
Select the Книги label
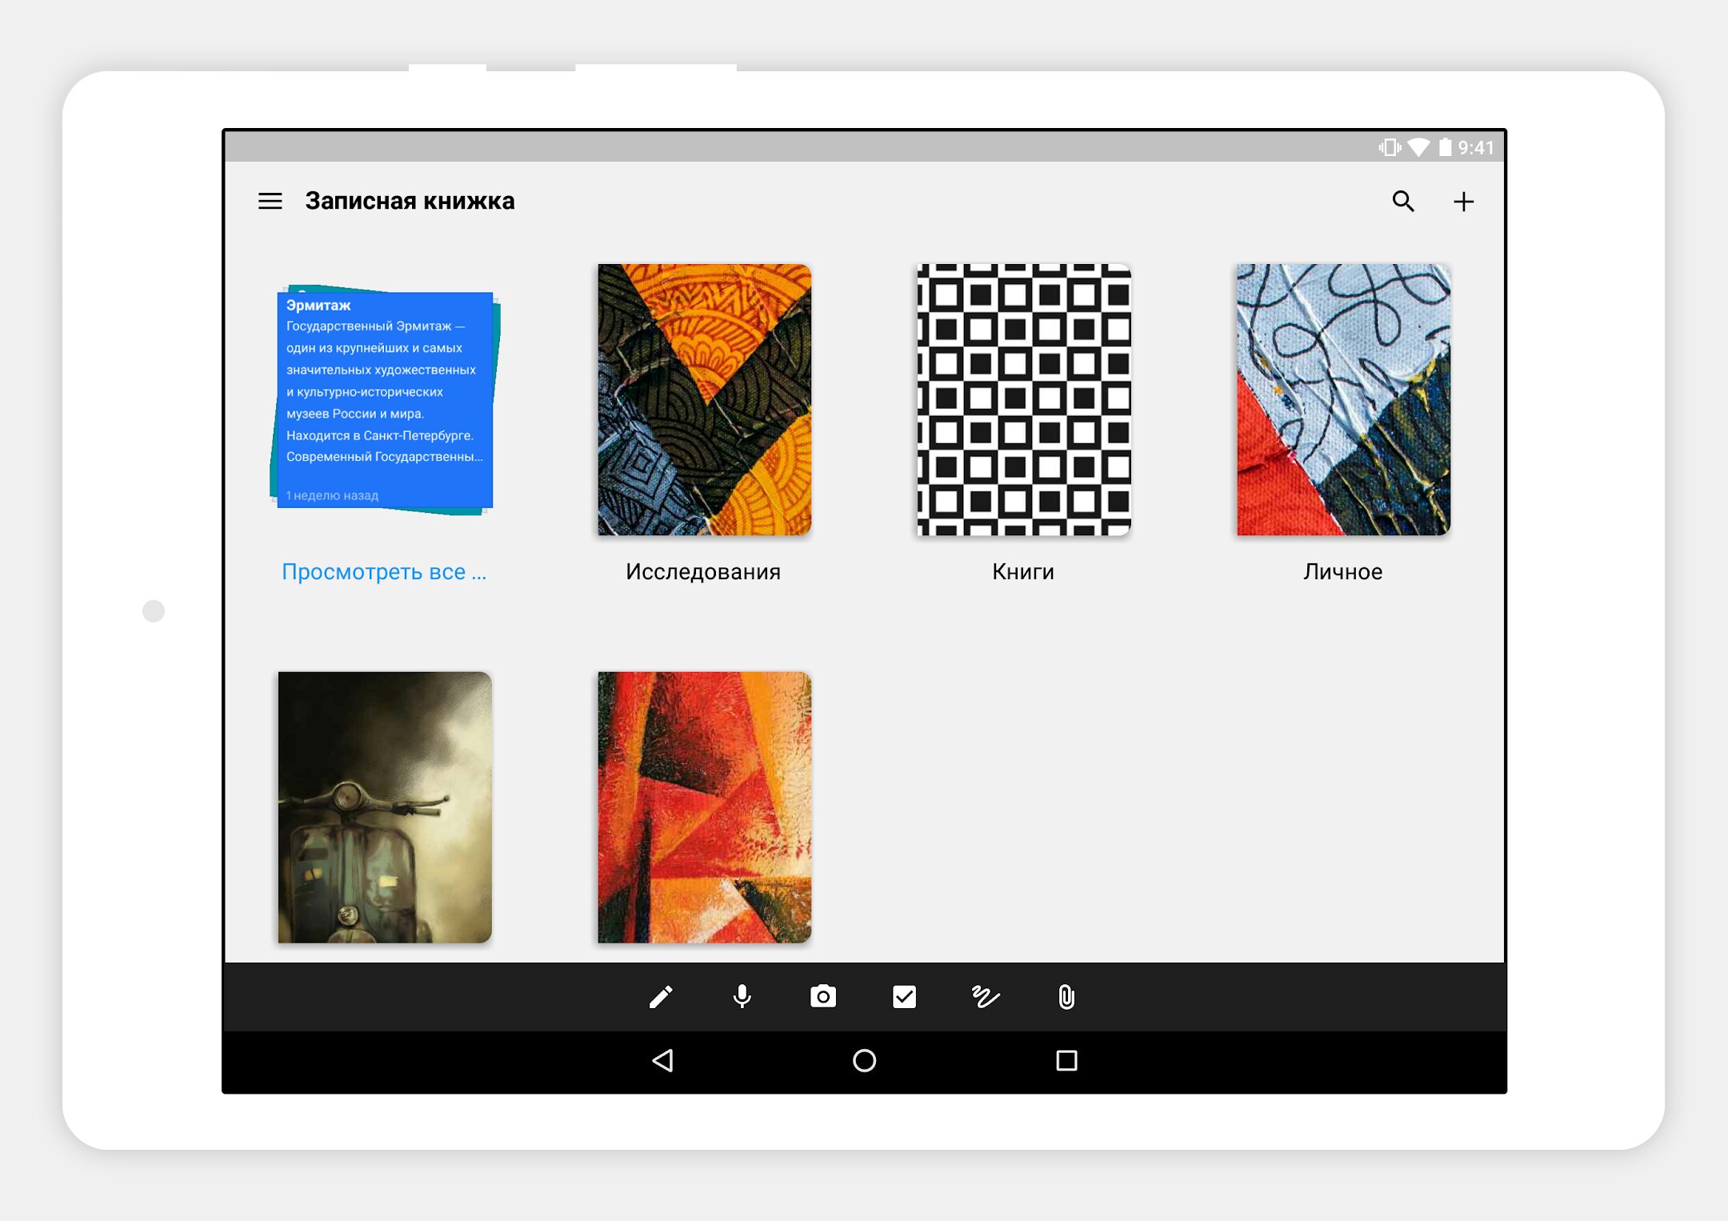pos(1023,571)
